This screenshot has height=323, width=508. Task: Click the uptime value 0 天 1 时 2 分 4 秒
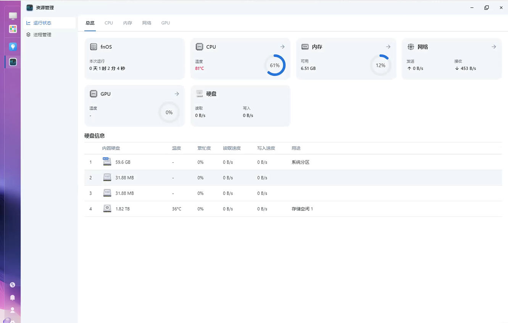[x=107, y=69]
